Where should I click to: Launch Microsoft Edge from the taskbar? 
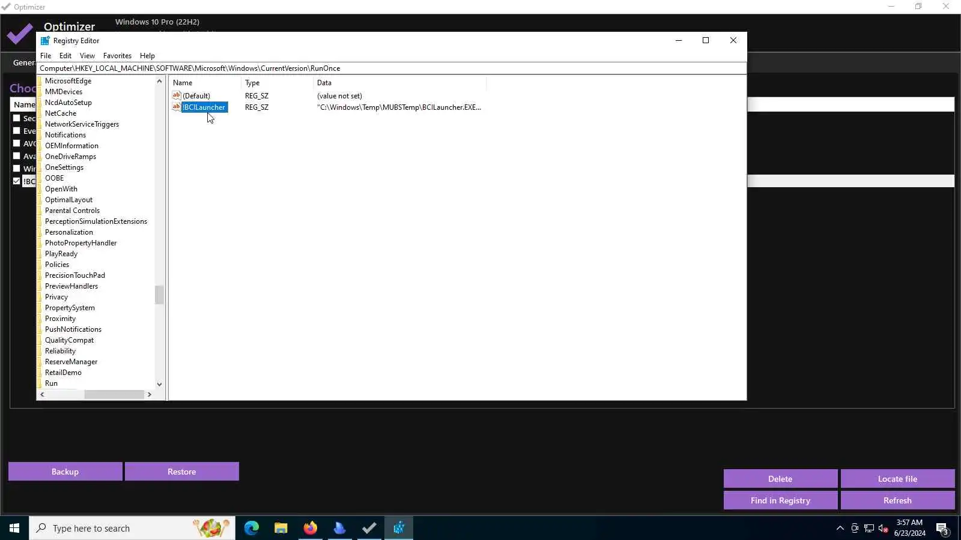coord(251,528)
